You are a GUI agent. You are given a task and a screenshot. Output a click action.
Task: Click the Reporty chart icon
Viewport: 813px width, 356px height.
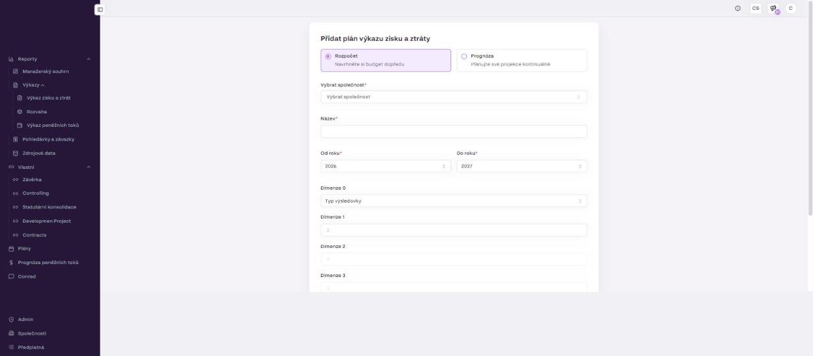[11, 59]
